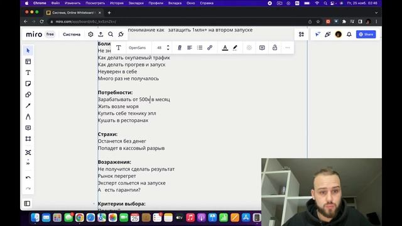This screenshot has width=402, height=226.
Task: Click text 'Зарабатывать от 500к в месяц'
Action: 134,99
